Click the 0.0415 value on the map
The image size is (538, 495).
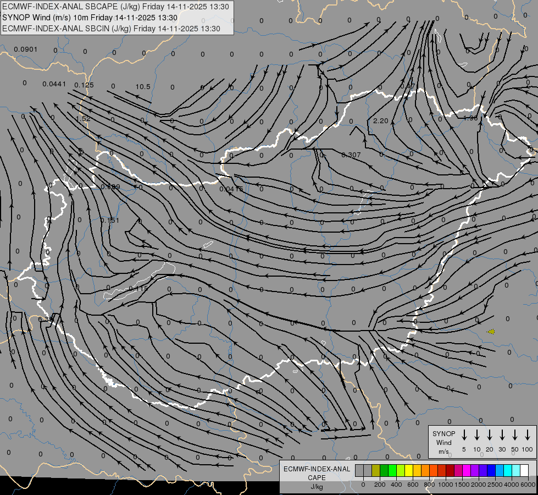point(231,189)
